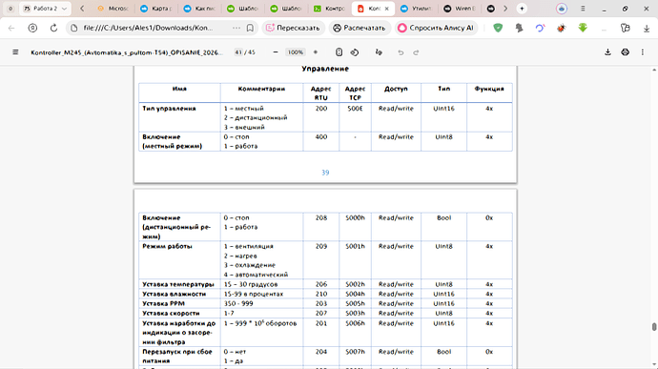Click the blue spinner extension icon
658x369 pixels.
tap(540, 28)
